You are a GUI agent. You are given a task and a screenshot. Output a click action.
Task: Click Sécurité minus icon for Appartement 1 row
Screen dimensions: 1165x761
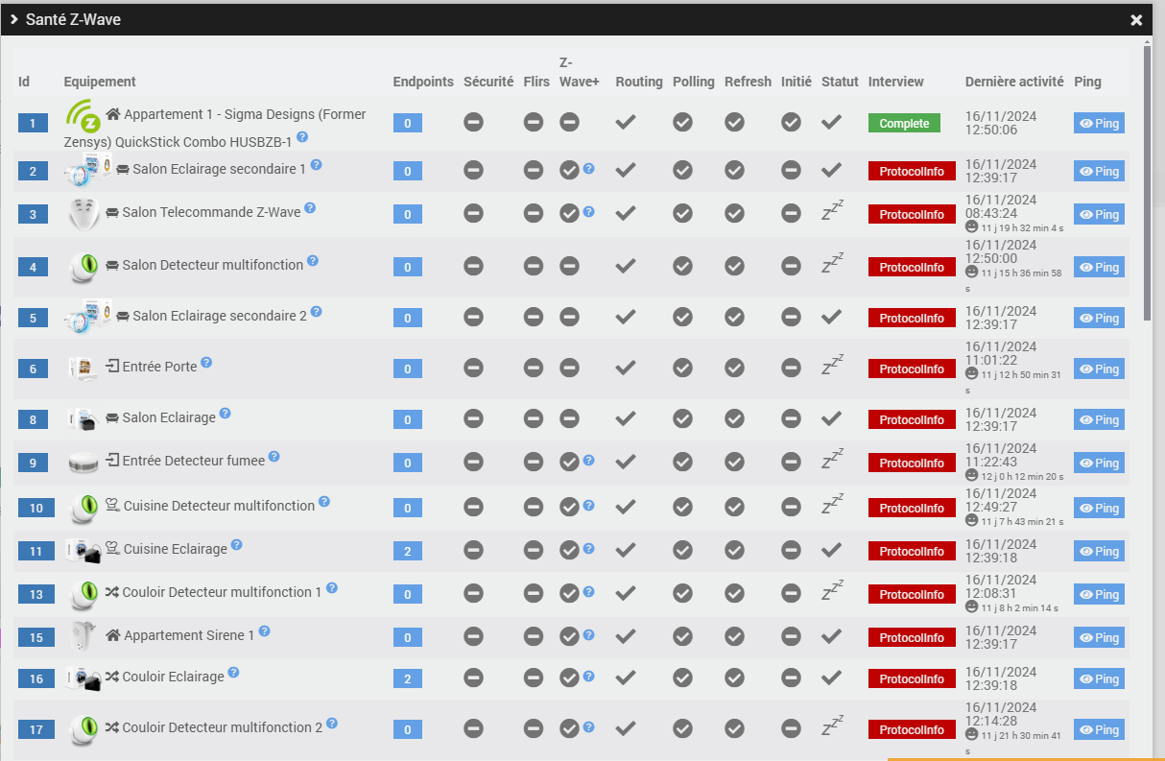473,122
